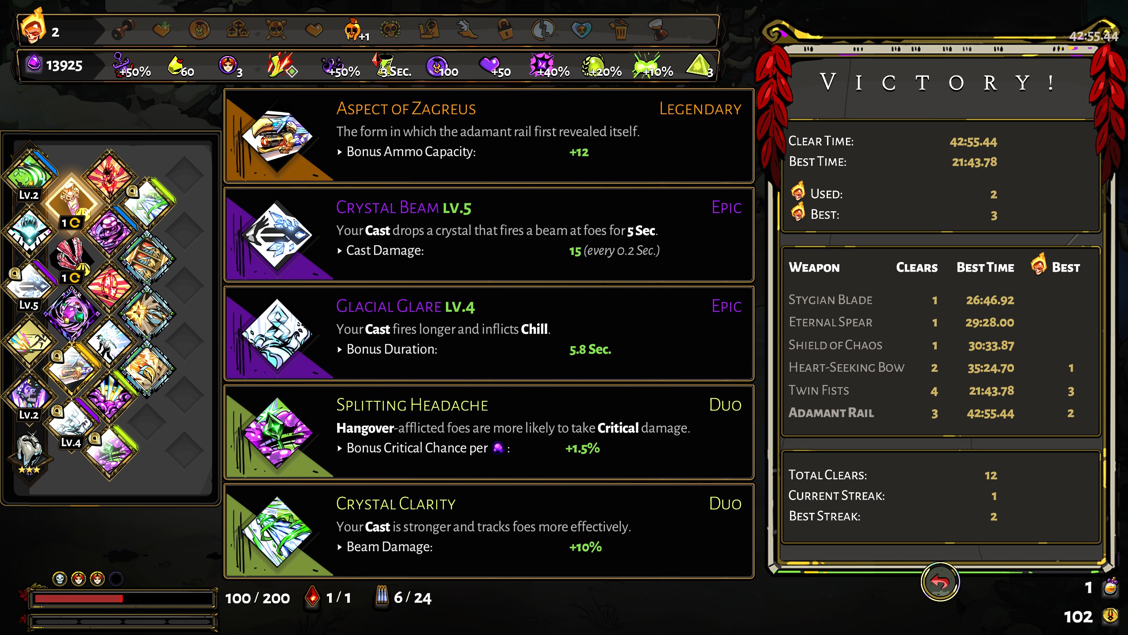Click the skull and crossbones pact icon
Image resolution: width=1128 pixels, height=635 pixels.
point(276,30)
